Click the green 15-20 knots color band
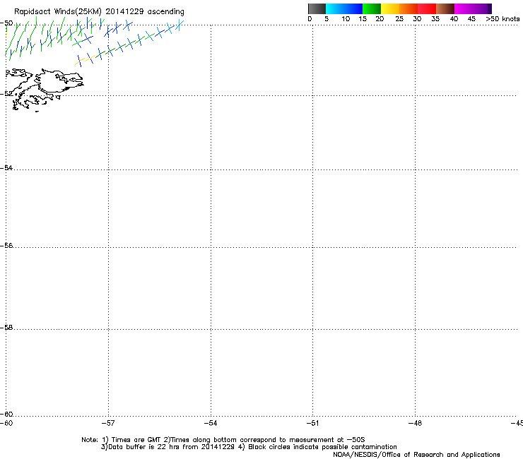Viewport: 523px width, 459px height. click(x=372, y=8)
